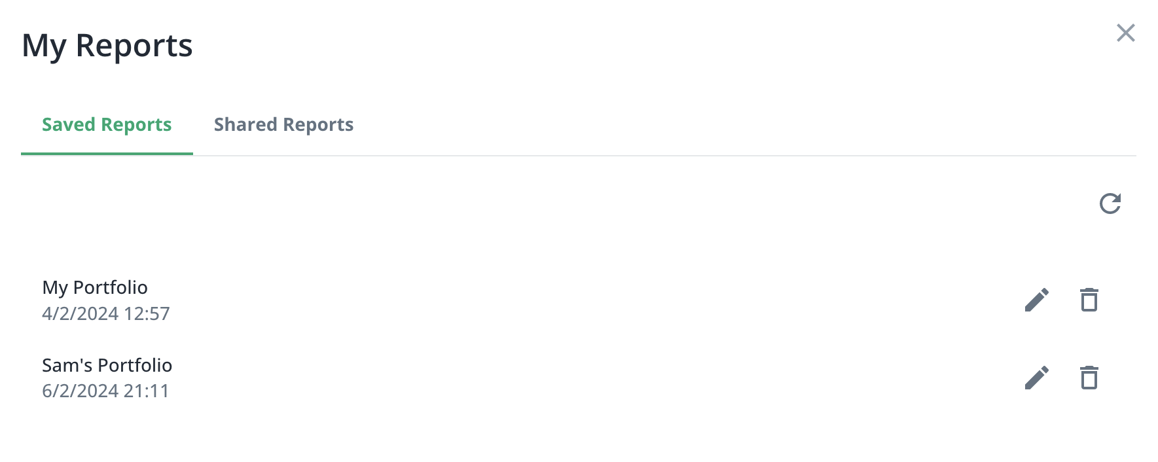Click the trash icon beside Sam's Portfolio
The width and height of the screenshot is (1158, 462).
(1089, 378)
